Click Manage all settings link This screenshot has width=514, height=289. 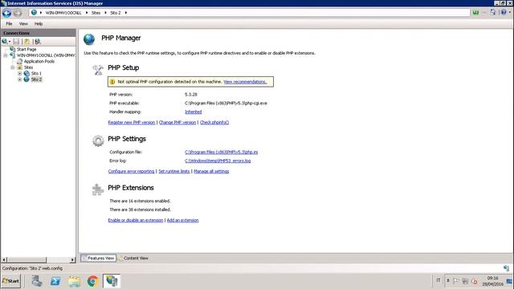(x=211, y=171)
